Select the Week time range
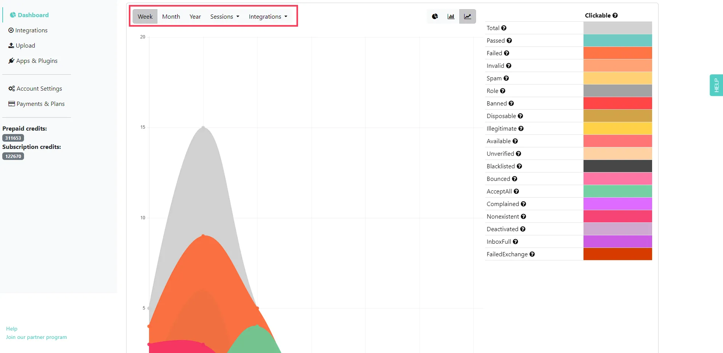The image size is (723, 353). click(145, 16)
